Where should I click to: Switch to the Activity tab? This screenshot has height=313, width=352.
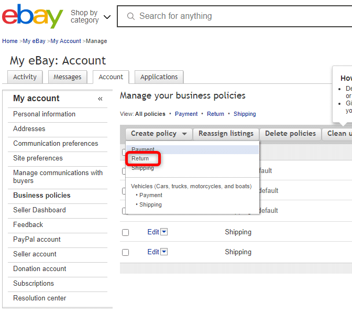pos(25,77)
